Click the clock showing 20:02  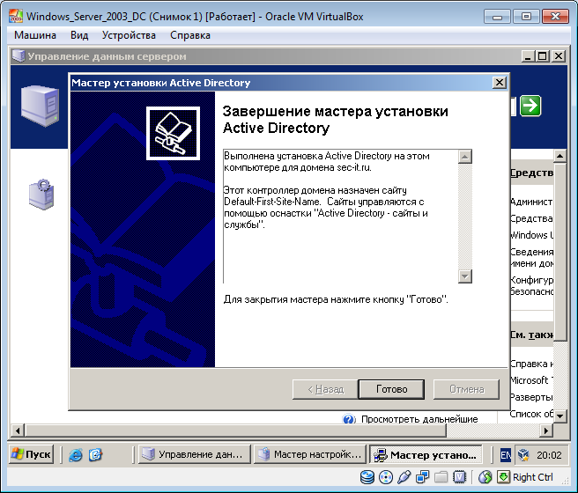point(549,455)
